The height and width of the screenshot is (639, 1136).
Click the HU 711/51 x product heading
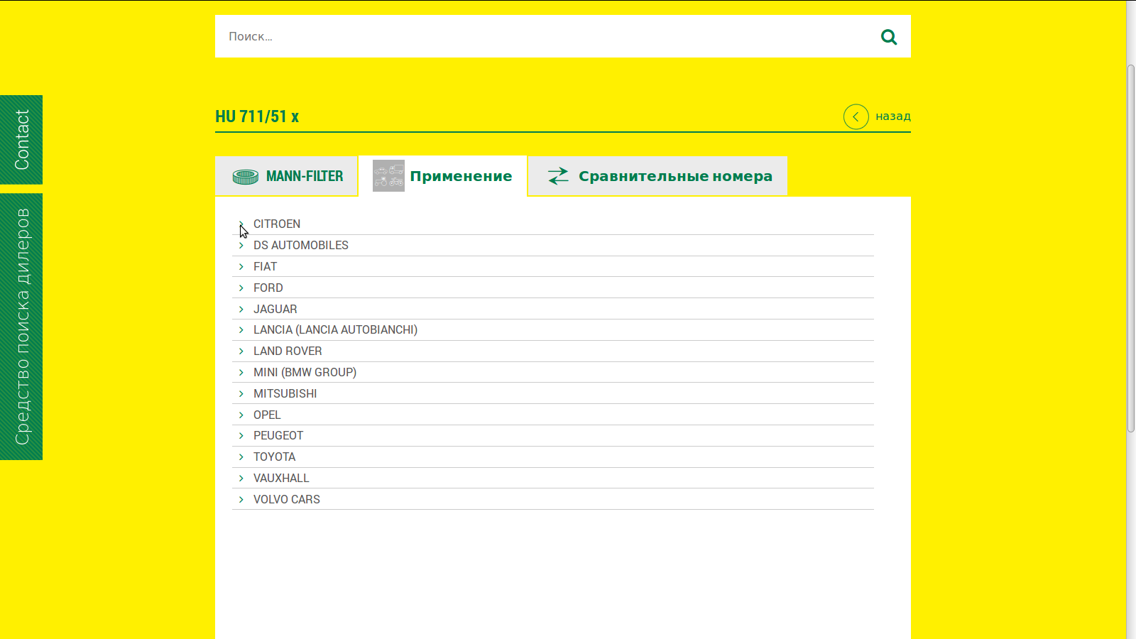(x=257, y=116)
